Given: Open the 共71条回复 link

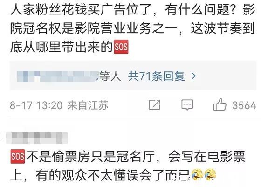Looking at the screenshot, I should (156, 76).
